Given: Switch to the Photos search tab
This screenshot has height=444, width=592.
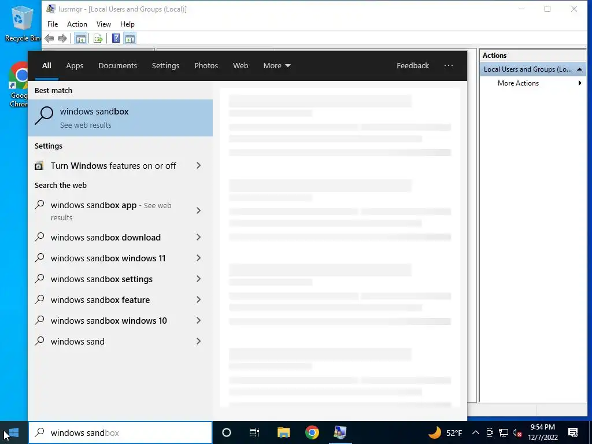Looking at the screenshot, I should (206, 65).
